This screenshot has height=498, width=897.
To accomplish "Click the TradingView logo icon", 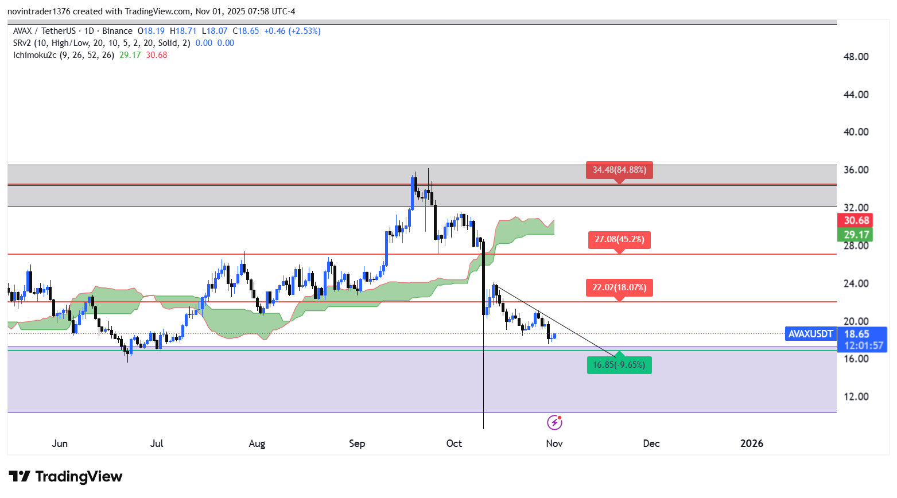I will (20, 477).
